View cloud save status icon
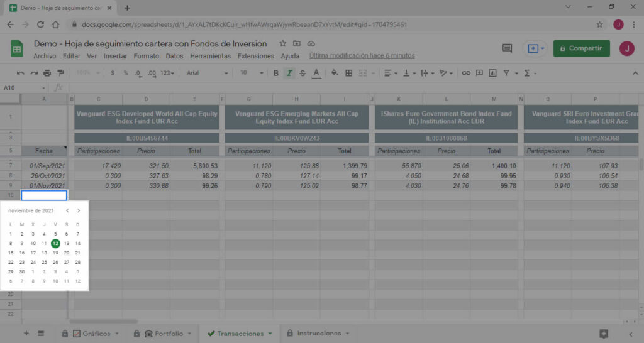The width and height of the screenshot is (644, 343). pyautogui.click(x=311, y=43)
